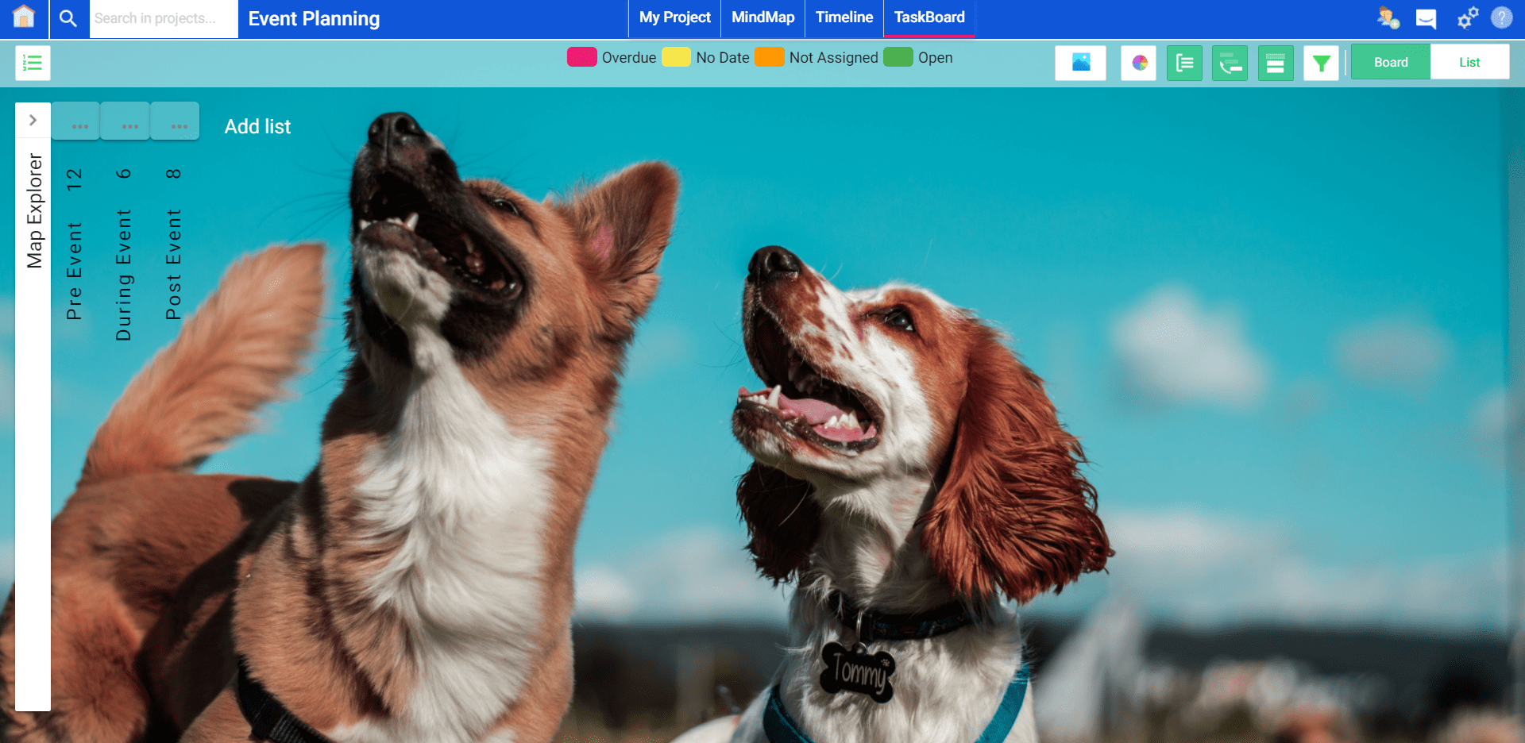This screenshot has width=1525, height=743.
Task: Switch to Board view
Action: [1391, 62]
